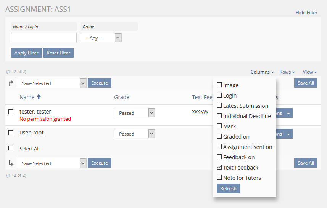Open the View menu
The width and height of the screenshot is (327, 208).
click(310, 72)
